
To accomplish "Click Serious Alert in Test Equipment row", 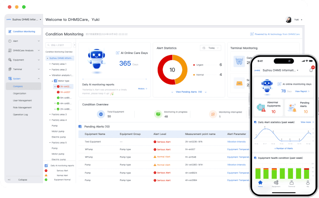I will (162, 142).
